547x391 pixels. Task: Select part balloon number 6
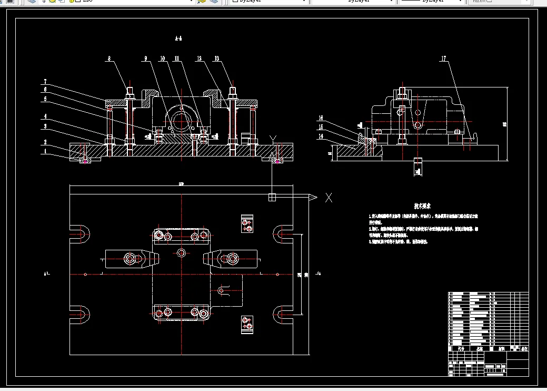(45, 90)
